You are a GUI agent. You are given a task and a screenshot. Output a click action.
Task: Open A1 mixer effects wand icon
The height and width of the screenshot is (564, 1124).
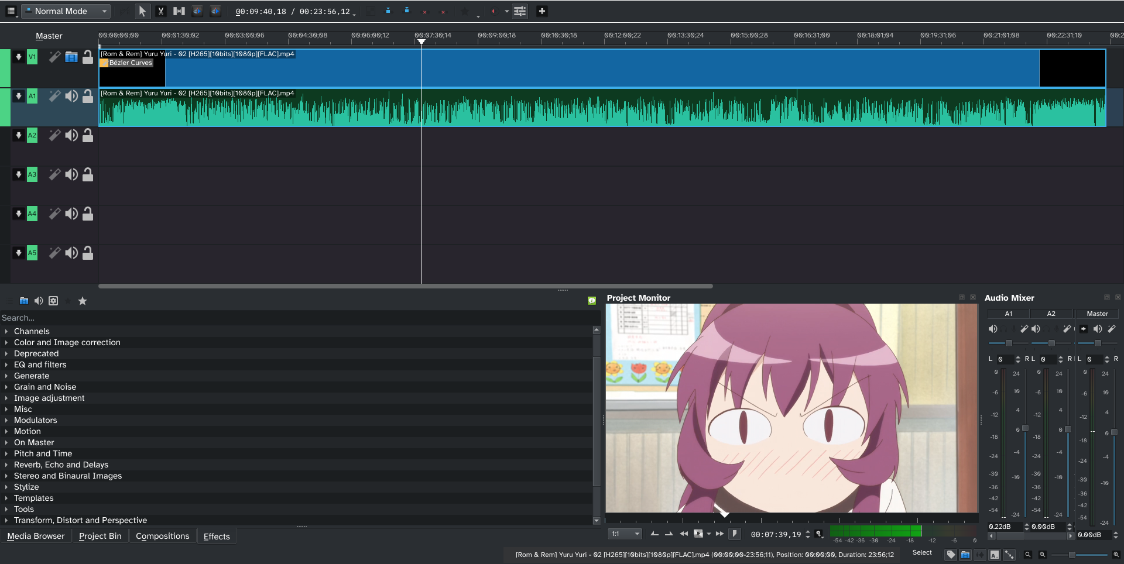[1024, 329]
